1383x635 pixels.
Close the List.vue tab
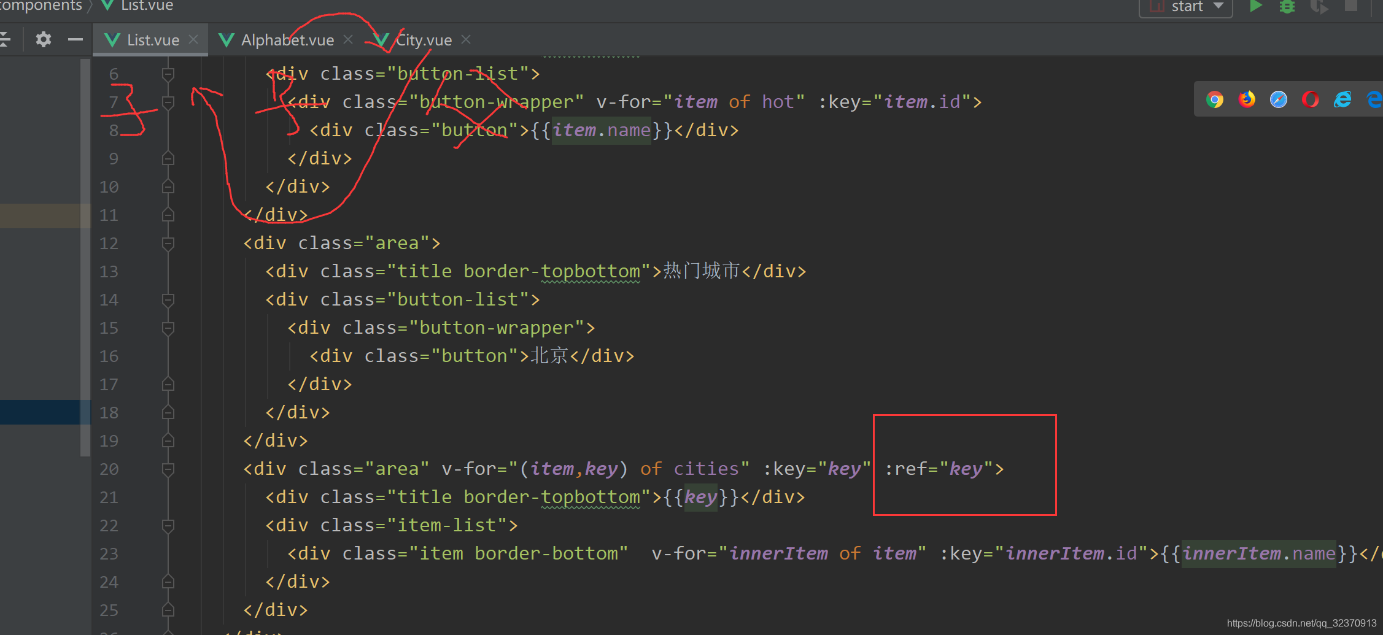tap(193, 39)
